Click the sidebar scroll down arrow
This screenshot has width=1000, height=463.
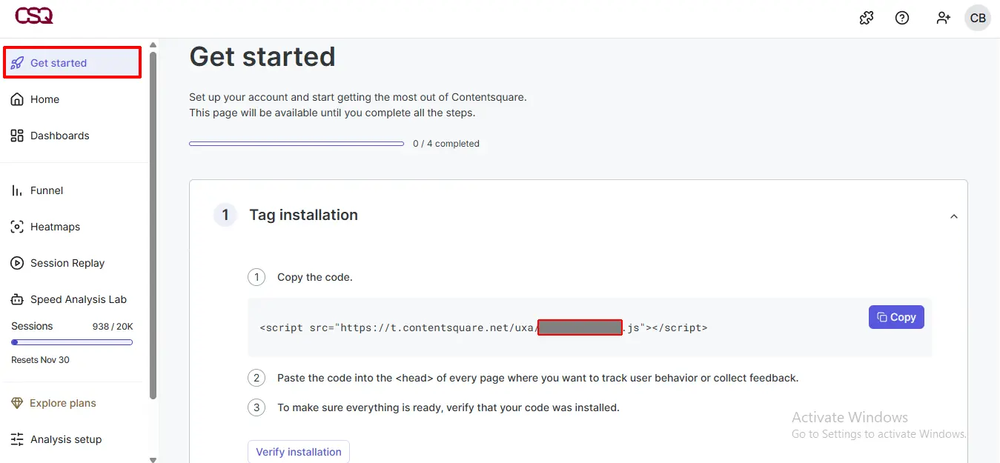(153, 459)
